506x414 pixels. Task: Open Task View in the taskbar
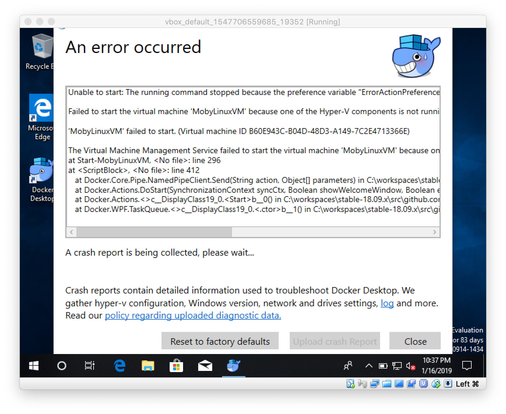click(x=90, y=366)
